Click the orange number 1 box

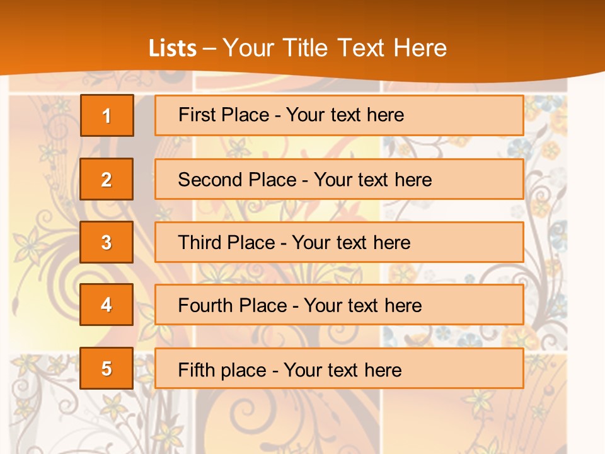107,115
